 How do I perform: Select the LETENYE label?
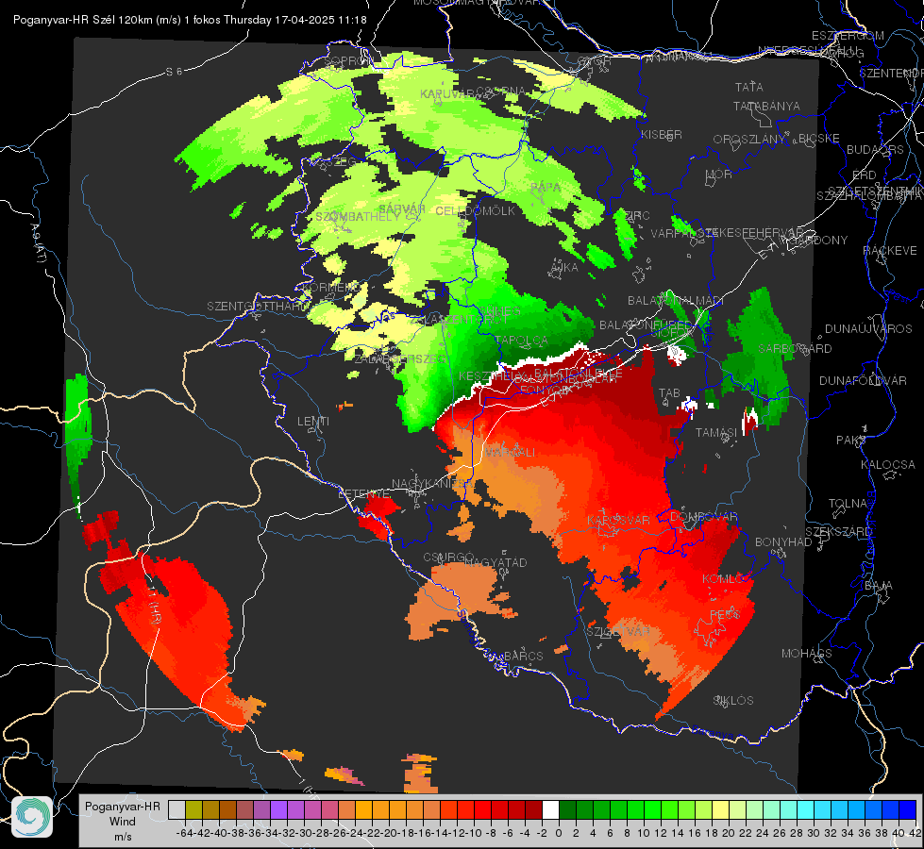(x=363, y=493)
